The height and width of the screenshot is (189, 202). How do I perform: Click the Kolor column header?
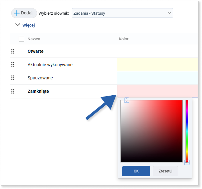[x=124, y=39]
